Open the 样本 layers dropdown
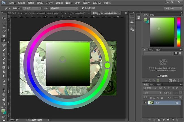Screen dimensions: 184x122 [x=64, y=8]
